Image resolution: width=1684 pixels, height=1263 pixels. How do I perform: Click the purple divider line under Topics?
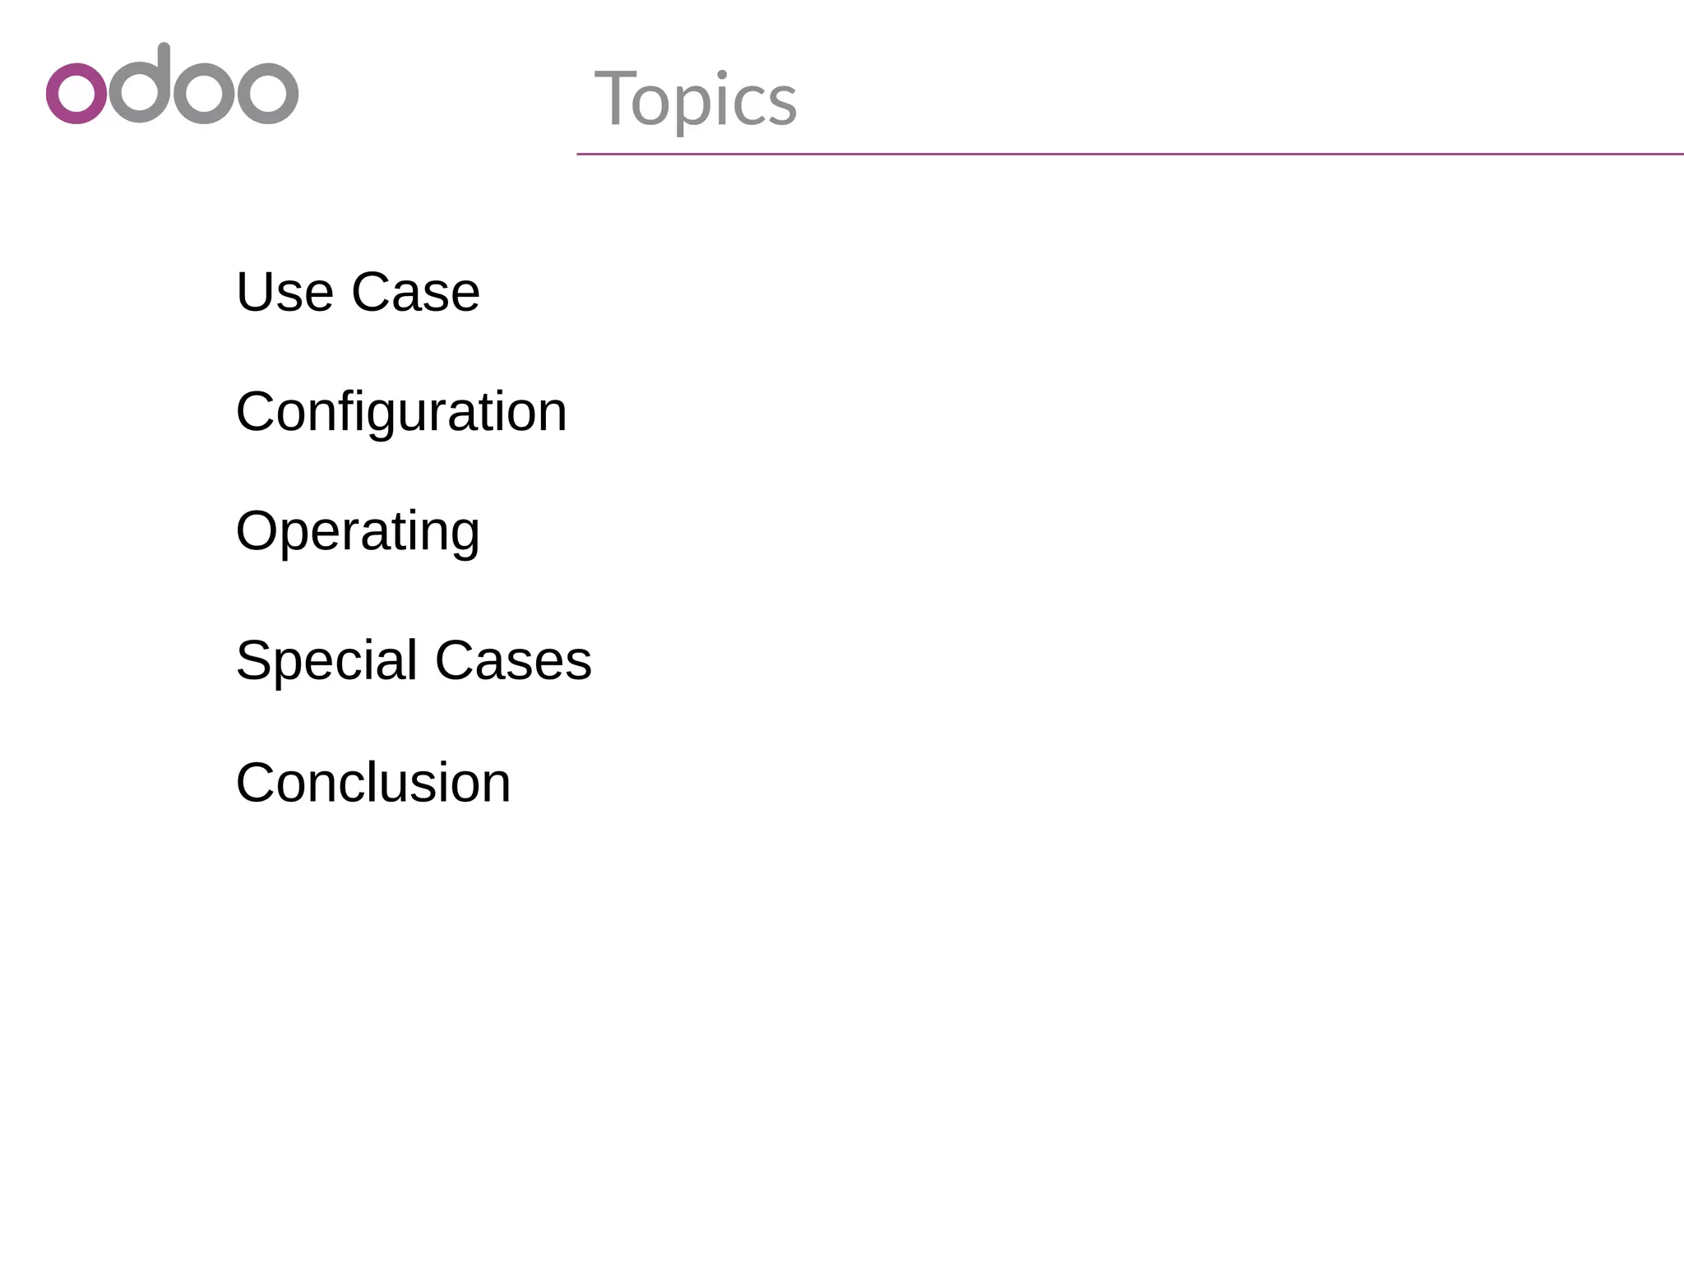click(x=1130, y=154)
